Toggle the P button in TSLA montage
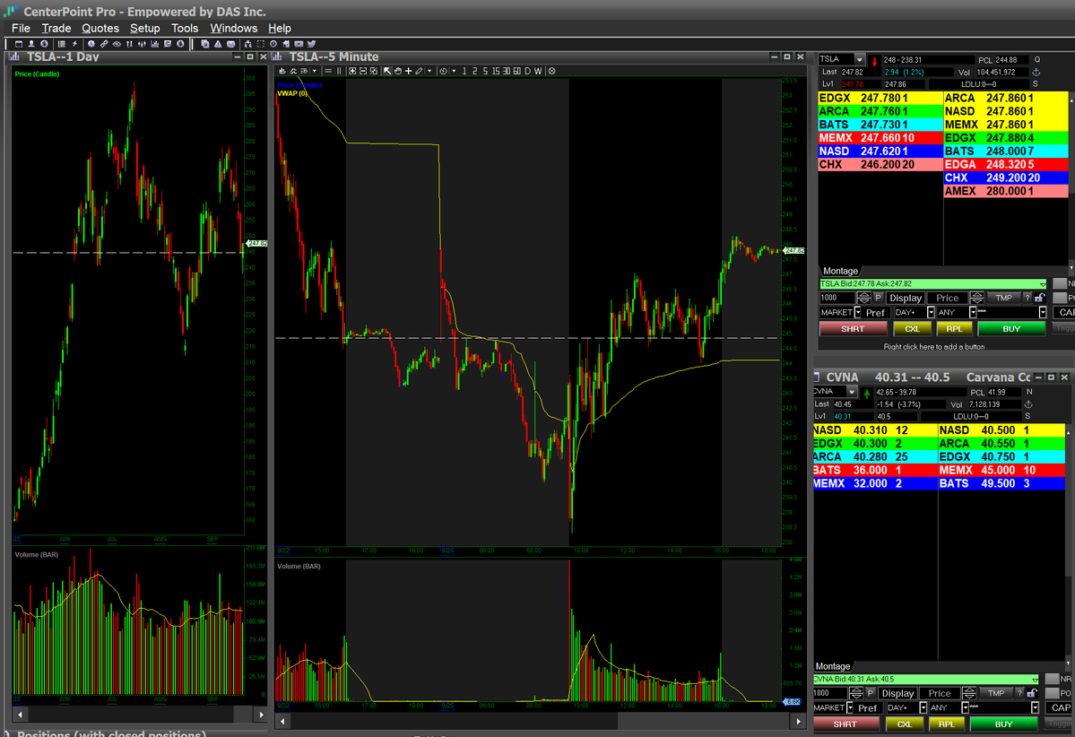Image resolution: width=1075 pixels, height=737 pixels. coord(878,298)
